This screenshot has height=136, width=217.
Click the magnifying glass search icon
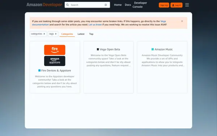click(67, 5)
